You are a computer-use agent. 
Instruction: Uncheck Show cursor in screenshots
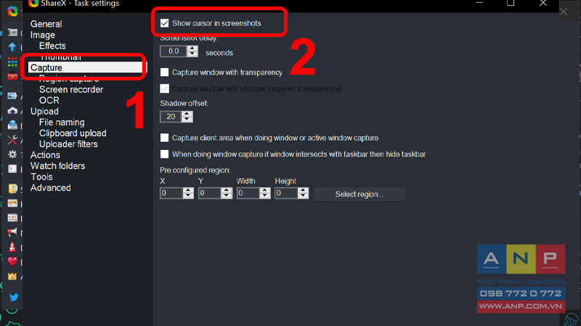click(x=165, y=23)
